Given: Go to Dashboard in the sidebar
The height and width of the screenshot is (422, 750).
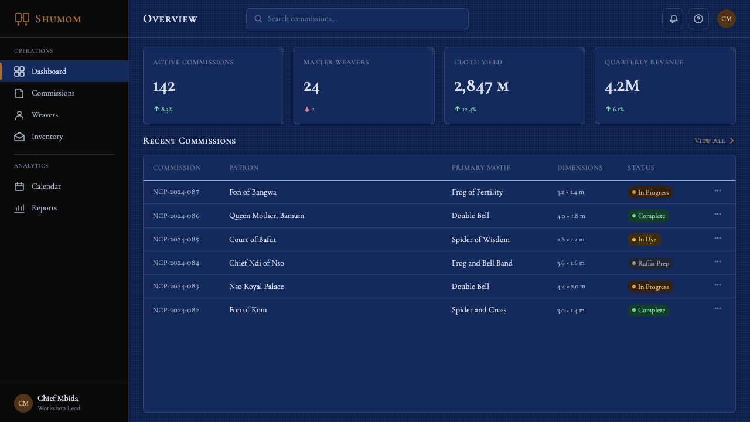Looking at the screenshot, I should click(x=64, y=72).
